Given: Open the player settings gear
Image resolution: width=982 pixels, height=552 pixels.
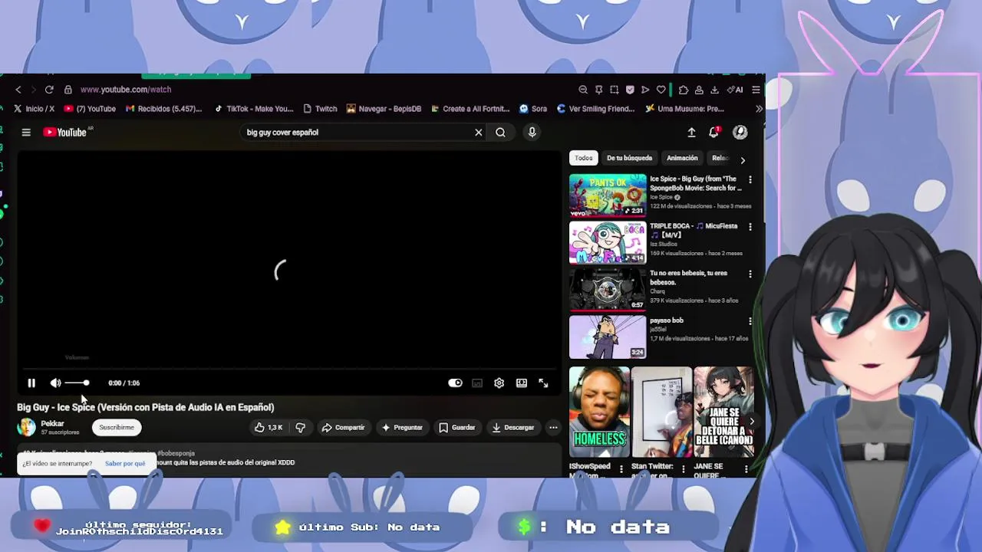Looking at the screenshot, I should (x=499, y=383).
